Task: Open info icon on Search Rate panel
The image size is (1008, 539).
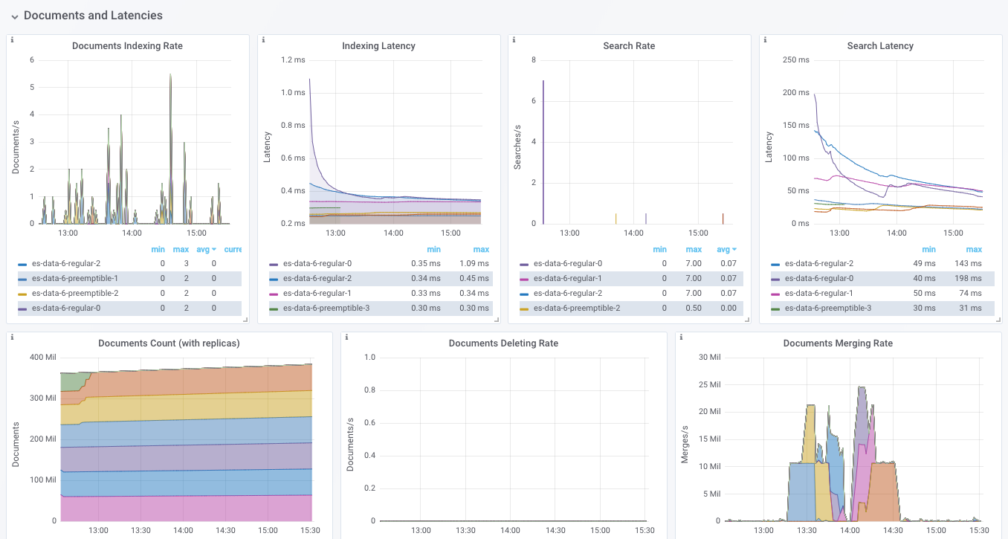Action: tap(514, 39)
